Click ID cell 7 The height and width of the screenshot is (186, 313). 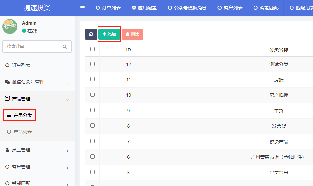[x=128, y=142]
